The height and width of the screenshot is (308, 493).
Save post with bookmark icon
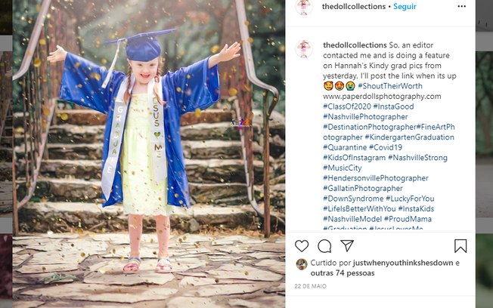[460, 246]
